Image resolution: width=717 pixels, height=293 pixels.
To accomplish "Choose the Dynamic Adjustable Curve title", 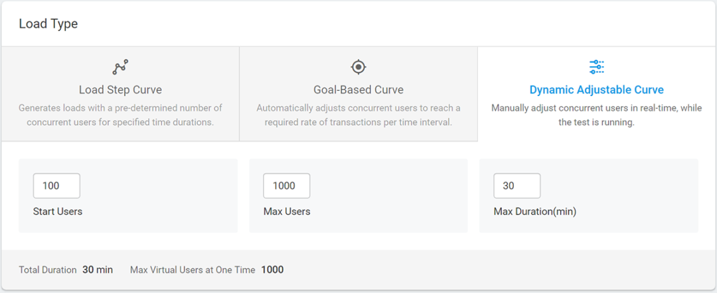I will 596,89.
